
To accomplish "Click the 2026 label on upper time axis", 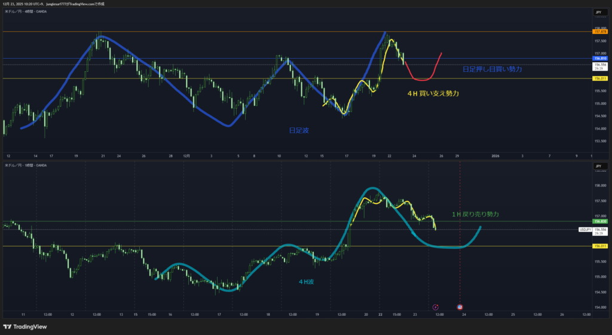I will click(x=495, y=156).
